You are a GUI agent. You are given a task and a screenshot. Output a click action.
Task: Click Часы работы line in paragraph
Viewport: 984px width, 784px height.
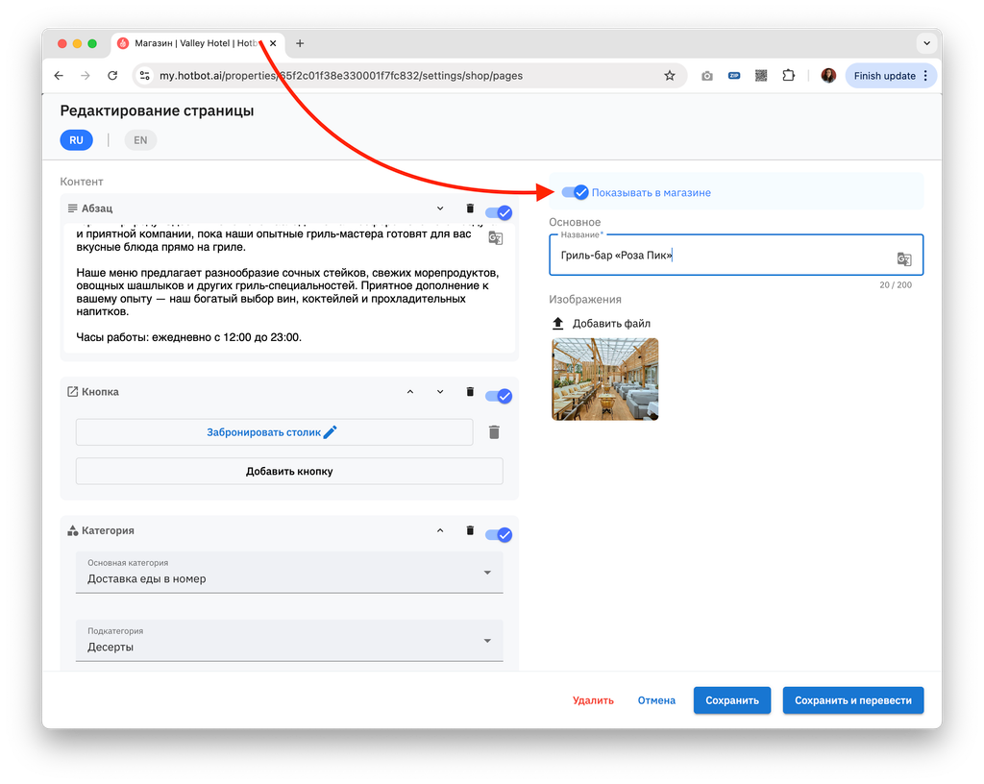tap(189, 337)
